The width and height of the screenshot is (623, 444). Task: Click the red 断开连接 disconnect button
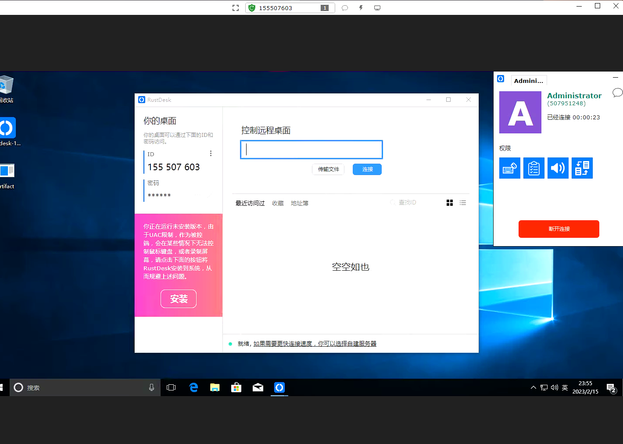click(559, 229)
